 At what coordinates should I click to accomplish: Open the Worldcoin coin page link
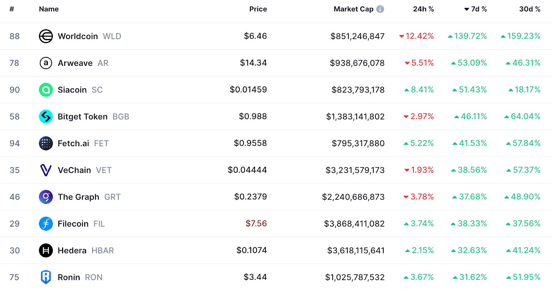pyautogui.click(x=78, y=36)
